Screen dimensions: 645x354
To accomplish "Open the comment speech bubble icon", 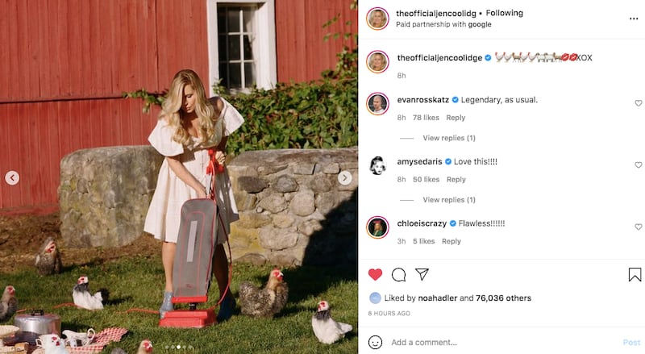I will pos(398,274).
